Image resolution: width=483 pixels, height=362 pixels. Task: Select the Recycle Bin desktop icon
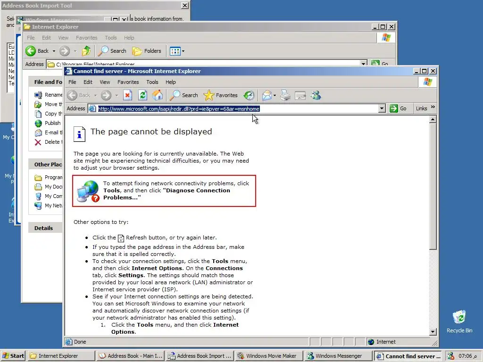coord(459,321)
